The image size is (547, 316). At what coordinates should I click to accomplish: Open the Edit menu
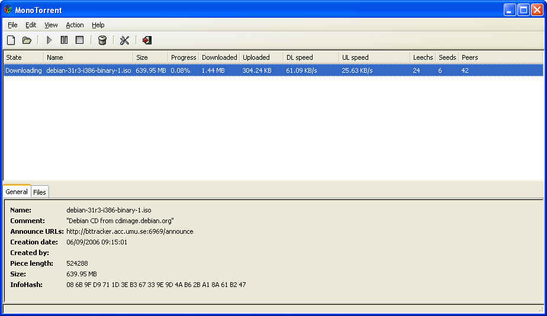click(31, 25)
